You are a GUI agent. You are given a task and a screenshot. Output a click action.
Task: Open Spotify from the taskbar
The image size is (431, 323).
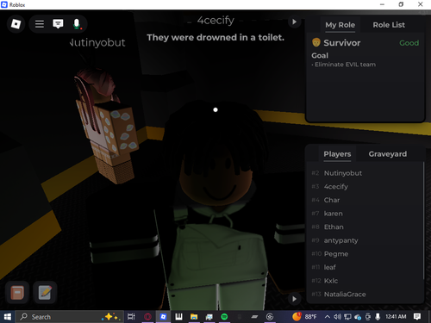(224, 317)
